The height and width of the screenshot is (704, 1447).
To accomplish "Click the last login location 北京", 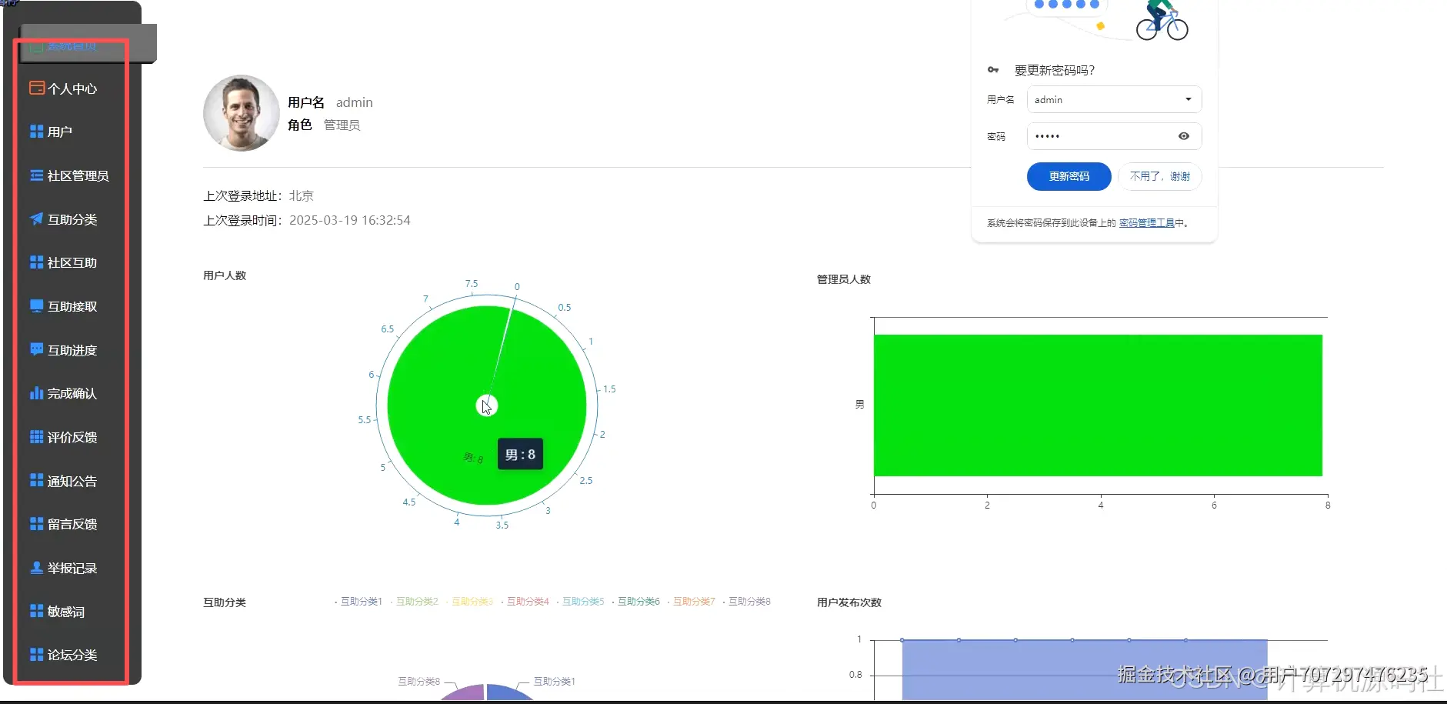I will (x=302, y=196).
